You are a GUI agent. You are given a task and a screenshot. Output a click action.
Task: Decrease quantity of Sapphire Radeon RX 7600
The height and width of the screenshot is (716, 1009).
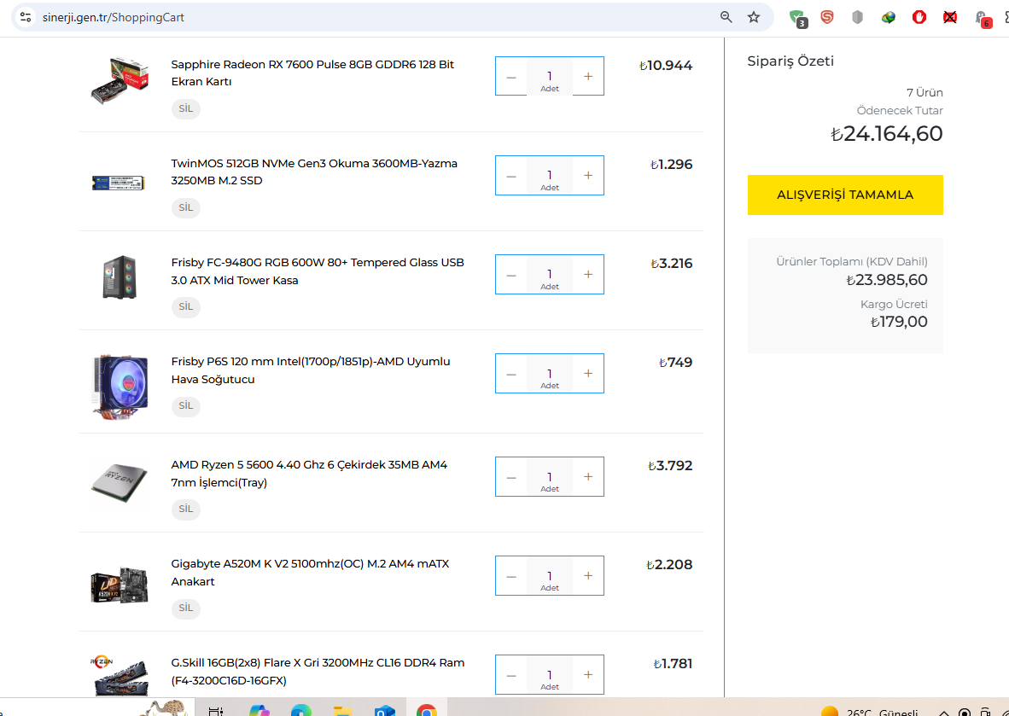(511, 77)
